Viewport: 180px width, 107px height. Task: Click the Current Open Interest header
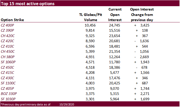115,15
